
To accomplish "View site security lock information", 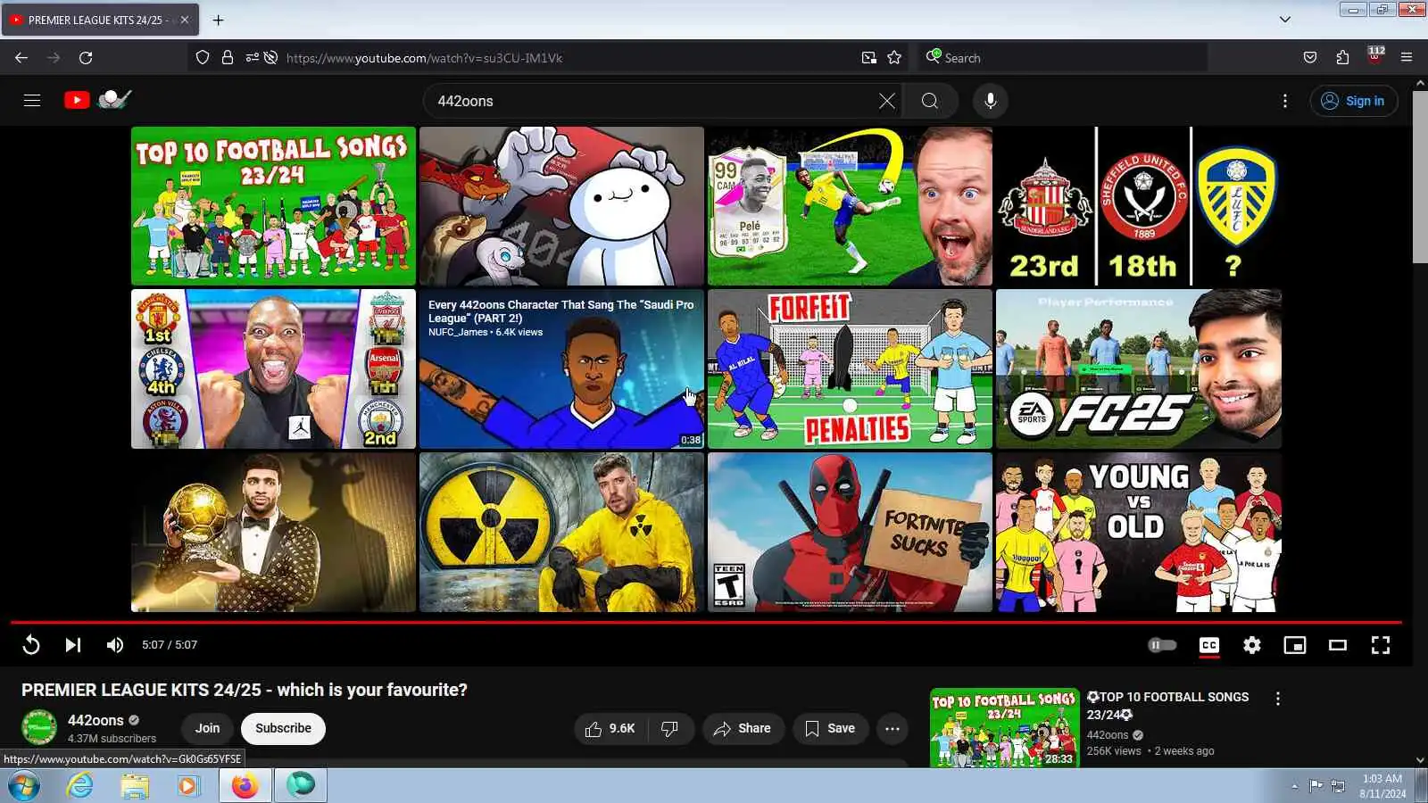I will point(228,58).
